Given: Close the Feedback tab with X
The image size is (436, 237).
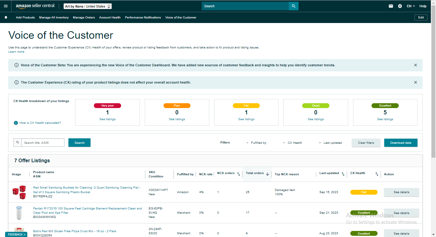Looking at the screenshot, I should click(x=25, y=235).
